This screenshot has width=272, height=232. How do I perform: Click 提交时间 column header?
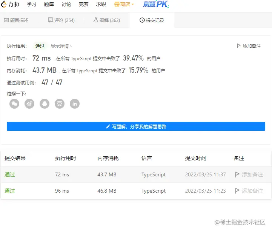coord(196,158)
